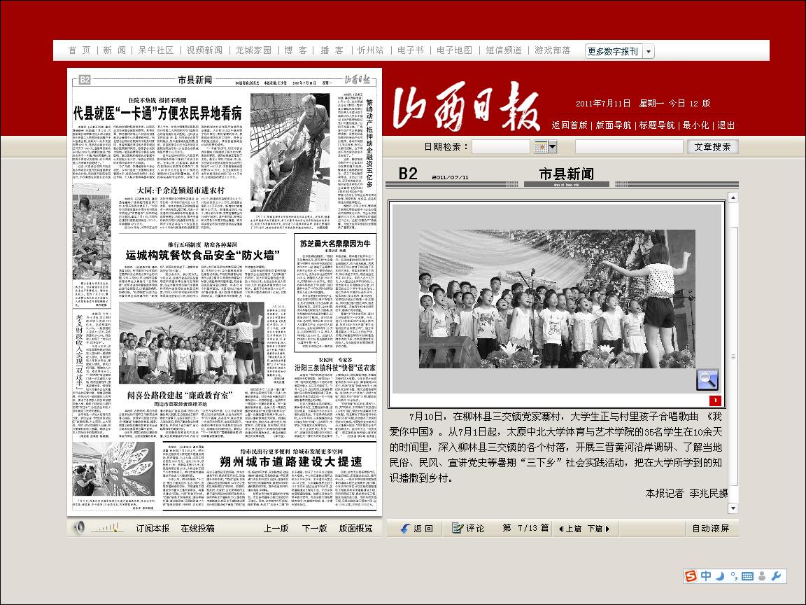Open the 视频新闻 navigation item
Viewport: 806px width, 605px height.
point(204,50)
